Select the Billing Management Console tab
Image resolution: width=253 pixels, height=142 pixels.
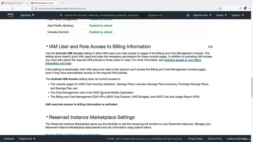tap(44, 3)
